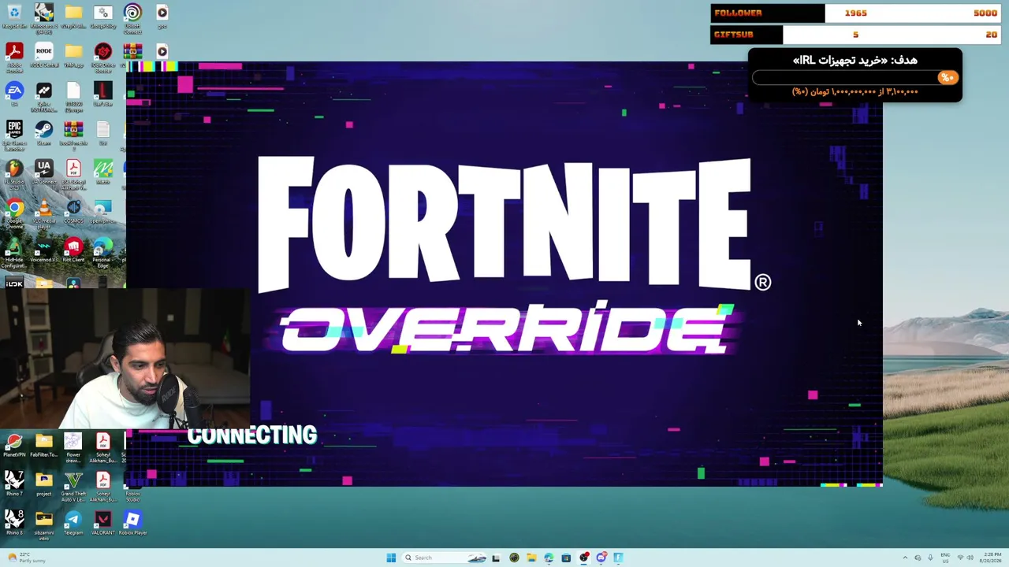Open the COSMOS desktop shortcut
This screenshot has width=1009, height=567.
tap(73, 212)
